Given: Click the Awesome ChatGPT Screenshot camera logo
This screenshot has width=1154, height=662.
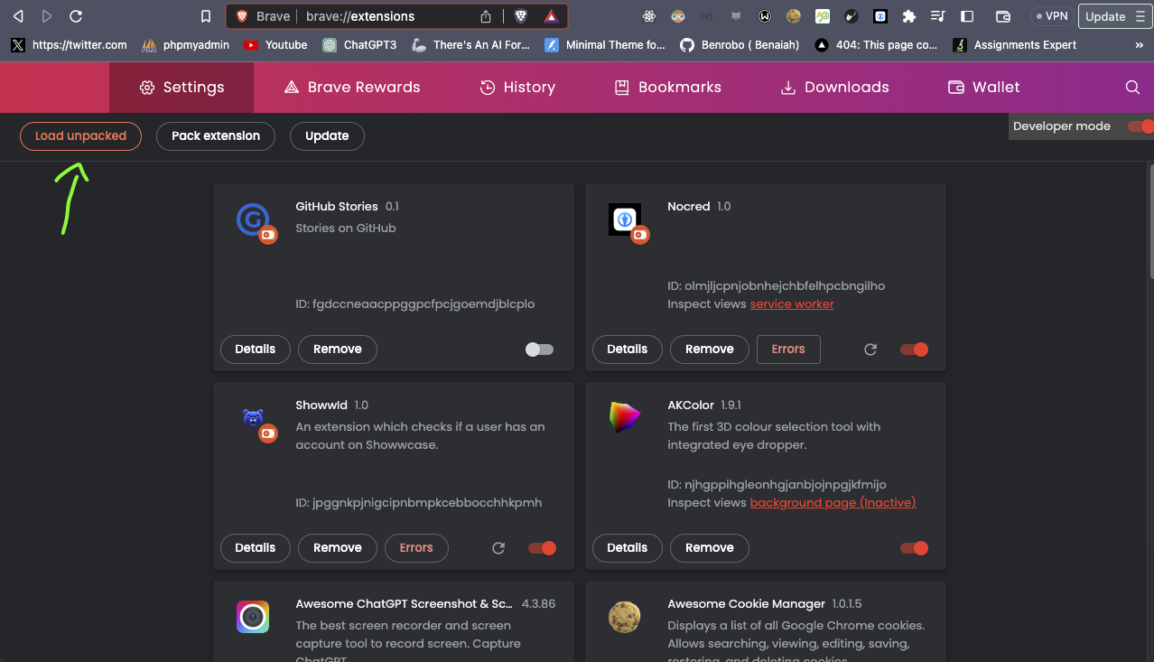Looking at the screenshot, I should (253, 617).
